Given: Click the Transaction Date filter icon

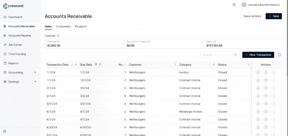Looking at the screenshot, I should (x=76, y=65).
